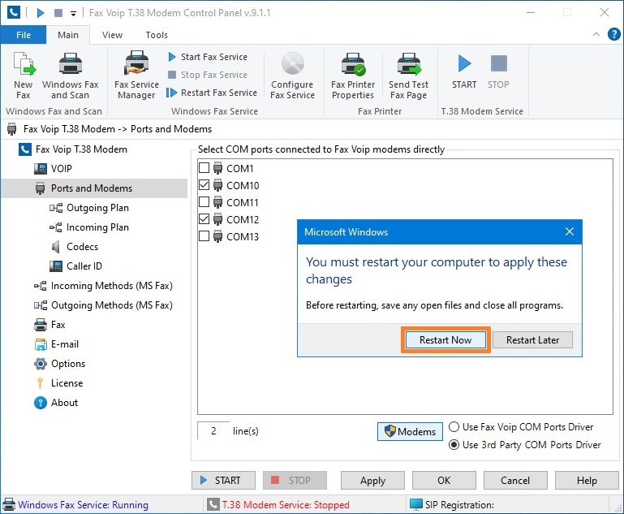Click Restart Later in the dialog

coord(532,340)
